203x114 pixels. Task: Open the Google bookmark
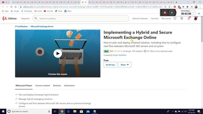[15, 11]
